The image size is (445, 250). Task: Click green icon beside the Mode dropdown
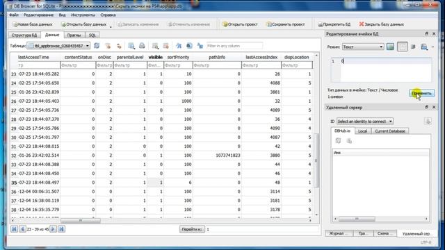click(x=390, y=47)
